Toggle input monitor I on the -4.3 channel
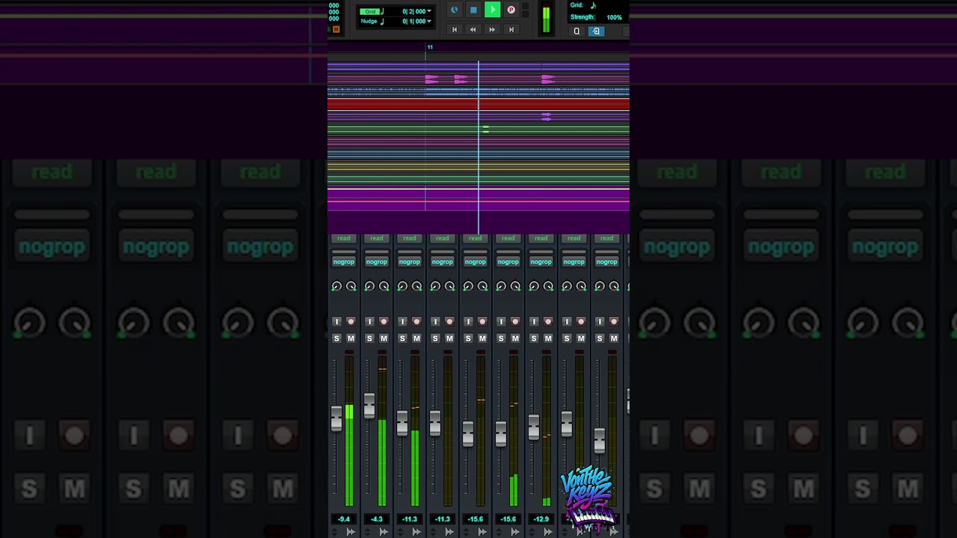This screenshot has height=538, width=957. (x=369, y=321)
